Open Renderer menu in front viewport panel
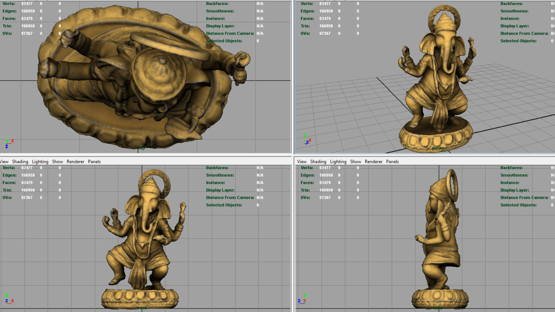This screenshot has width=555, height=312. pyautogui.click(x=75, y=161)
